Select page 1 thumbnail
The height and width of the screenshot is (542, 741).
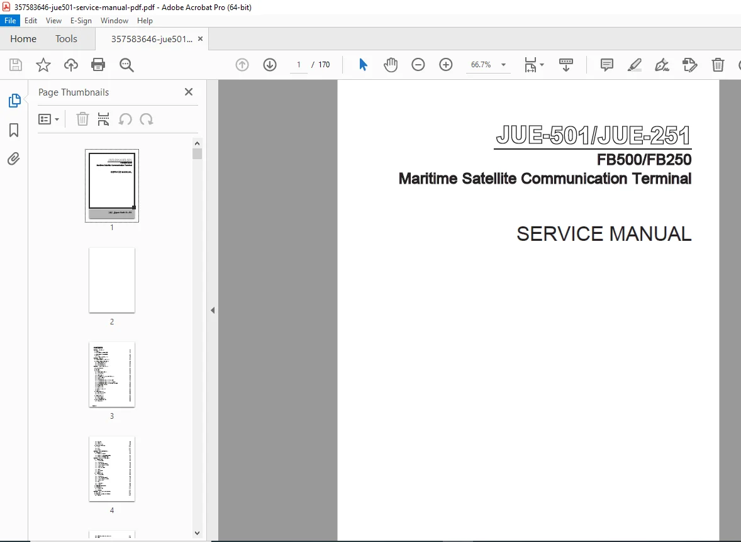pyautogui.click(x=112, y=185)
